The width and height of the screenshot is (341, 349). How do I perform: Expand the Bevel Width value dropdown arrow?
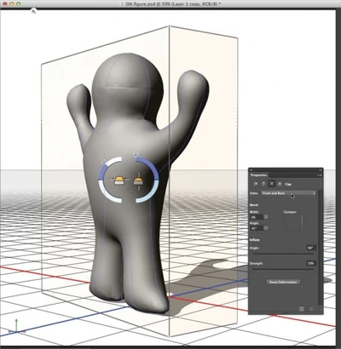266,217
